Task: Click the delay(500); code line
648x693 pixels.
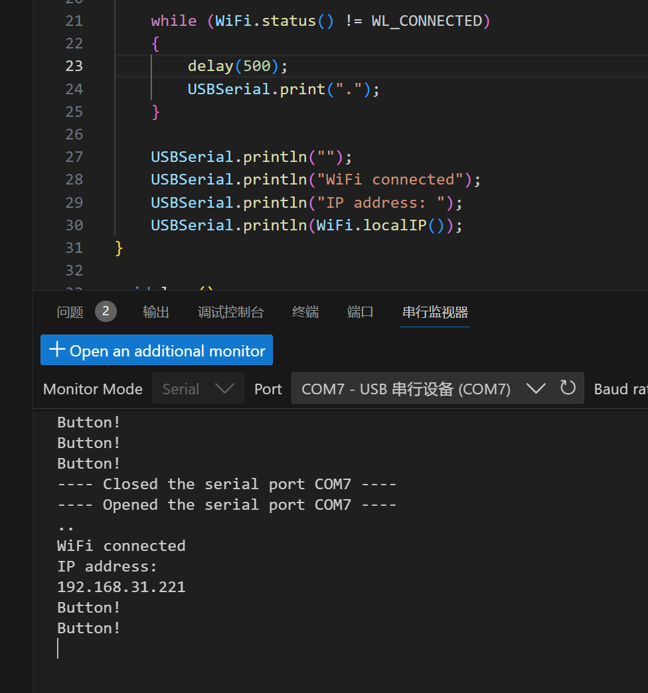Action: [238, 66]
